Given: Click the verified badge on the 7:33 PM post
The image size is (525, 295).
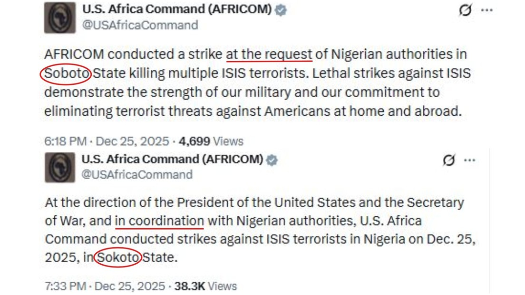Looking at the screenshot, I should coord(272,160).
